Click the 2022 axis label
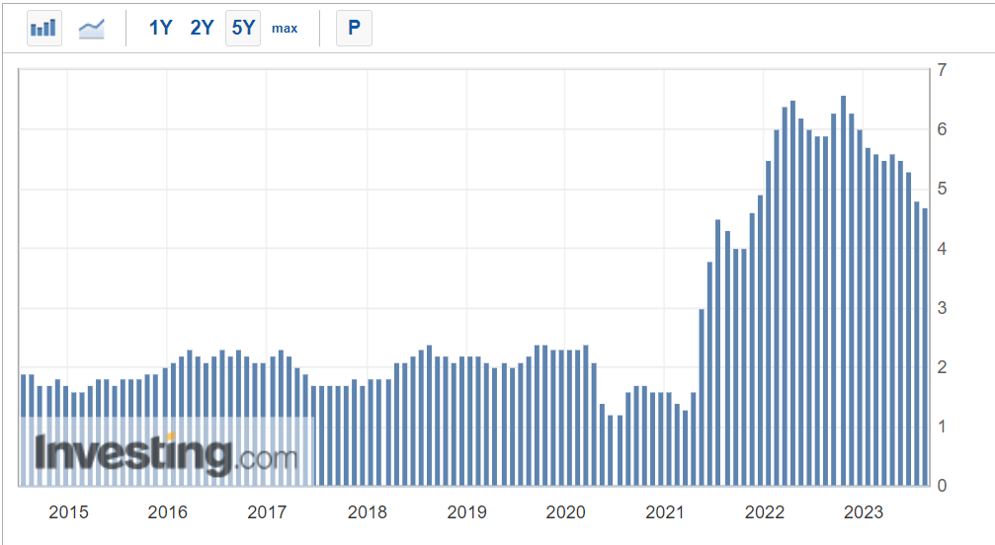 (765, 512)
